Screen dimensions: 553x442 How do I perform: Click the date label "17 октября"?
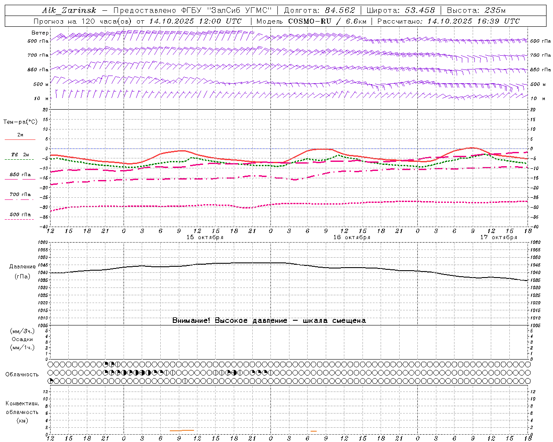(499, 237)
